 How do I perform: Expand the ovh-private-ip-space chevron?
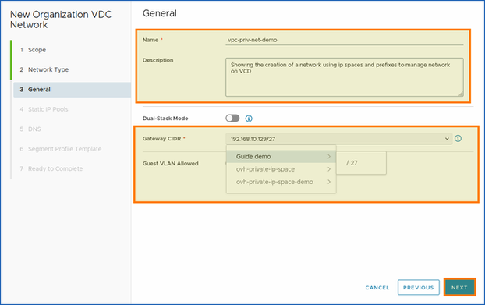(x=329, y=169)
